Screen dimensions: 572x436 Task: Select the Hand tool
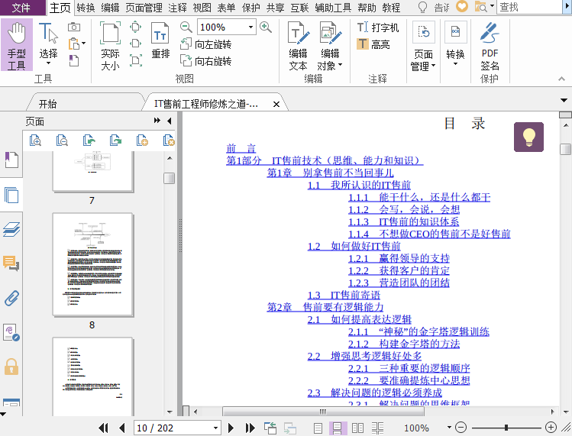click(16, 45)
